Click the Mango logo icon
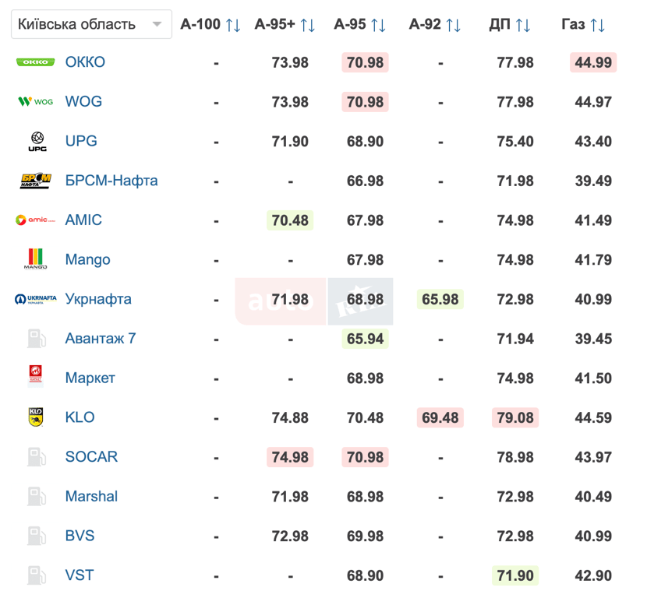Image resolution: width=647 pixels, height=598 pixels. tap(37, 259)
